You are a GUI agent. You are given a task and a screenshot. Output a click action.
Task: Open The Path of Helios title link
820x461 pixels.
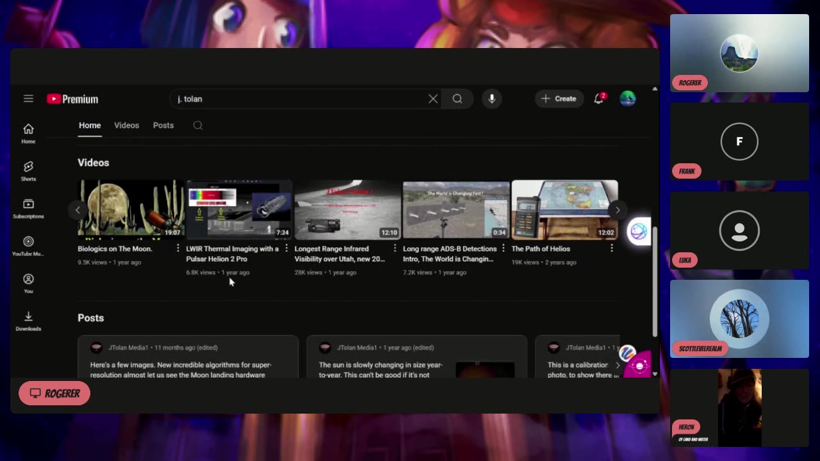pos(541,248)
